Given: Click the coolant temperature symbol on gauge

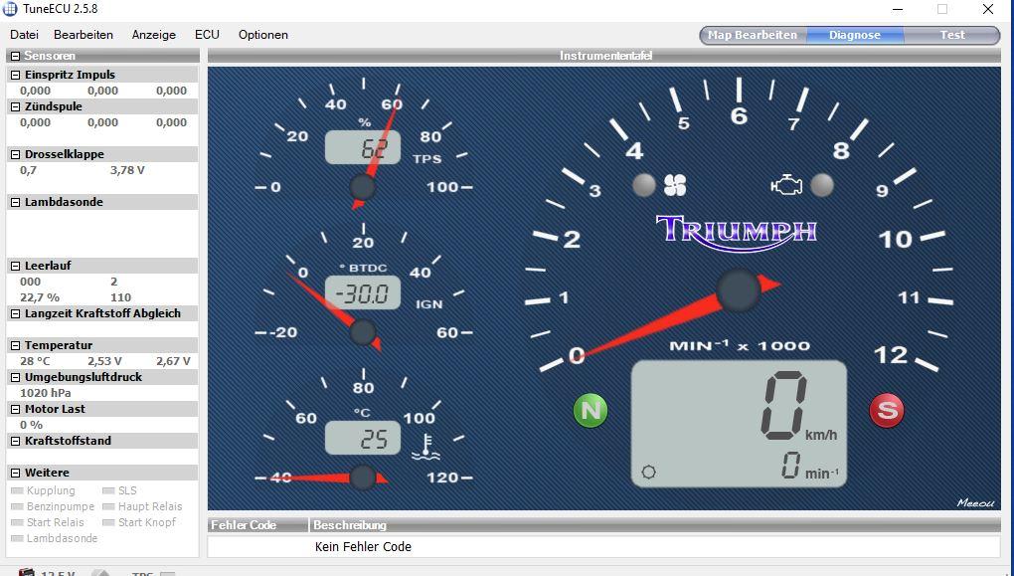Looking at the screenshot, I should pos(427,447).
